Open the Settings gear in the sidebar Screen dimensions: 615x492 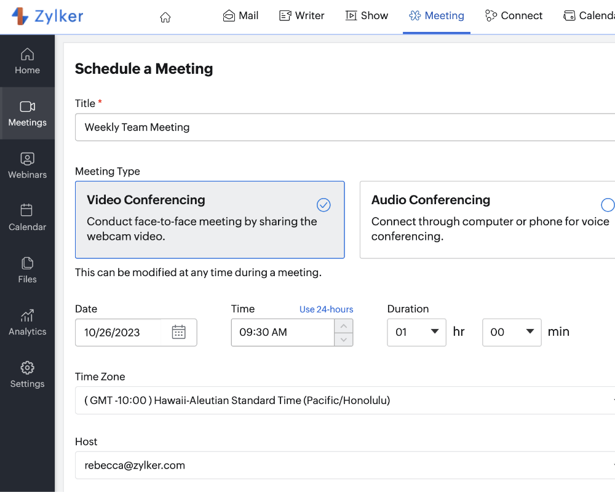click(27, 375)
